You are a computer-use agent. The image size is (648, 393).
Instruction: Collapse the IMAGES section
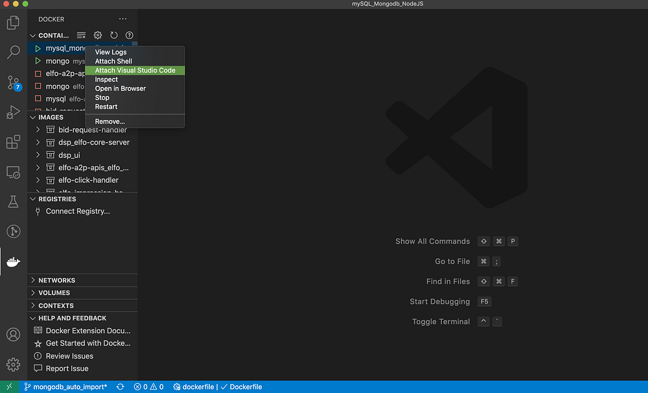tap(32, 117)
